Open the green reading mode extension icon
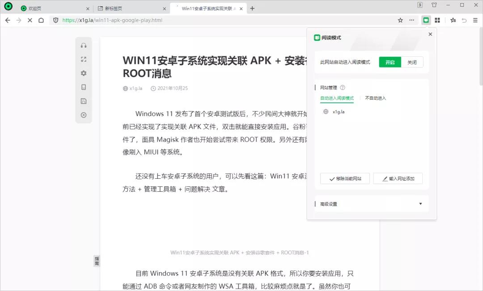483x291 pixels. (426, 20)
